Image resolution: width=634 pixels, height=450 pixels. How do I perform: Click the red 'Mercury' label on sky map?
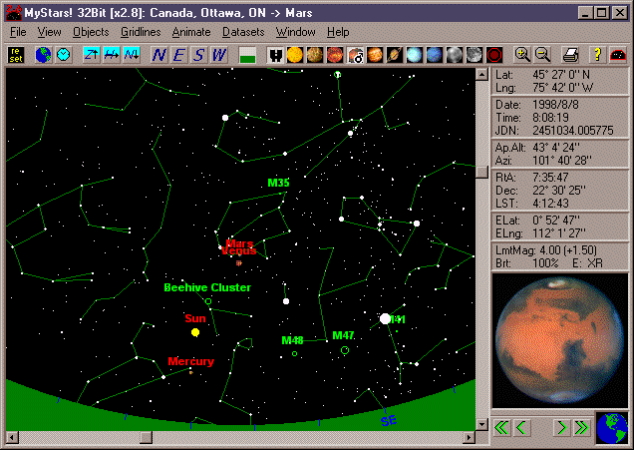pyautogui.click(x=190, y=361)
